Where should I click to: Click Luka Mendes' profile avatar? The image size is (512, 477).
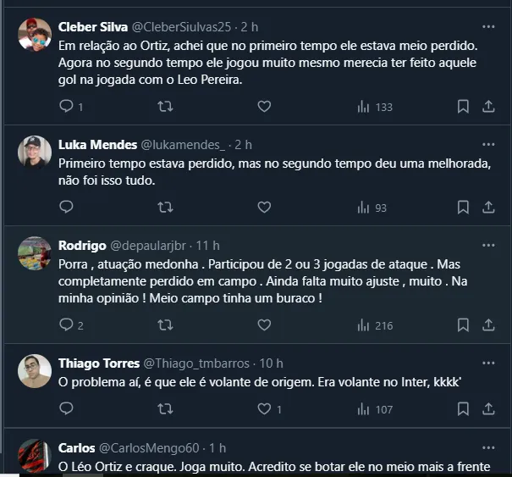(35, 152)
